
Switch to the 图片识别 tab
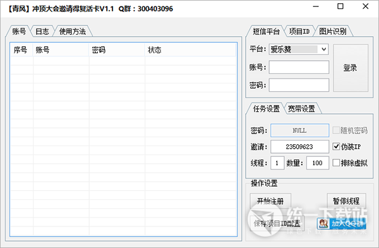tap(333, 32)
